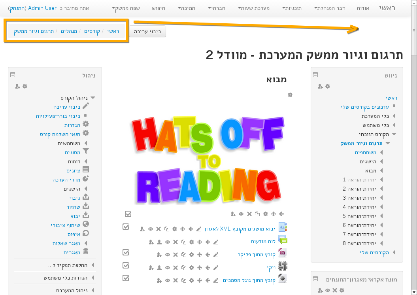Toggle completion checkbox for the HATS OFF label
Viewport: 417px width, 295px height.
128,214
